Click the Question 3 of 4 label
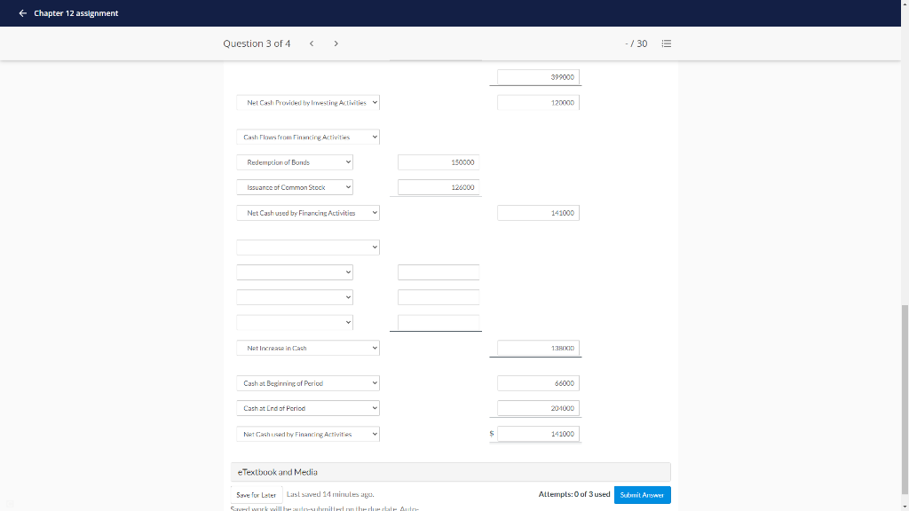 pos(257,43)
